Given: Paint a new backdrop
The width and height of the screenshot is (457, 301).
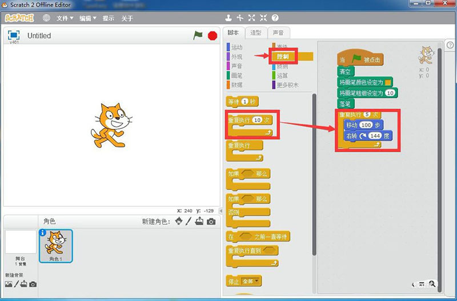Looking at the screenshot, I should pos(17,284).
